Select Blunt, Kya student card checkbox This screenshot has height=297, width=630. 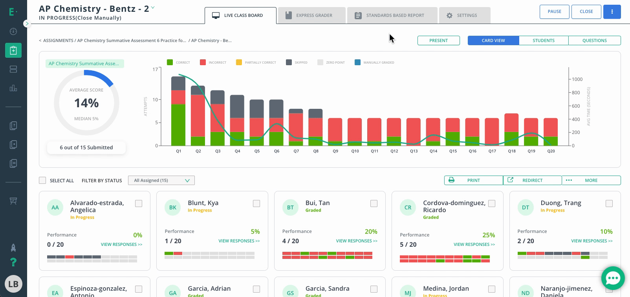tap(256, 203)
